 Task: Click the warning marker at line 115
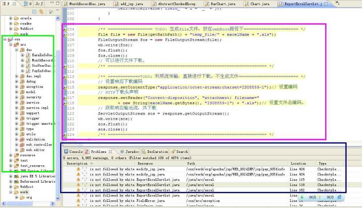tap(65, 87)
